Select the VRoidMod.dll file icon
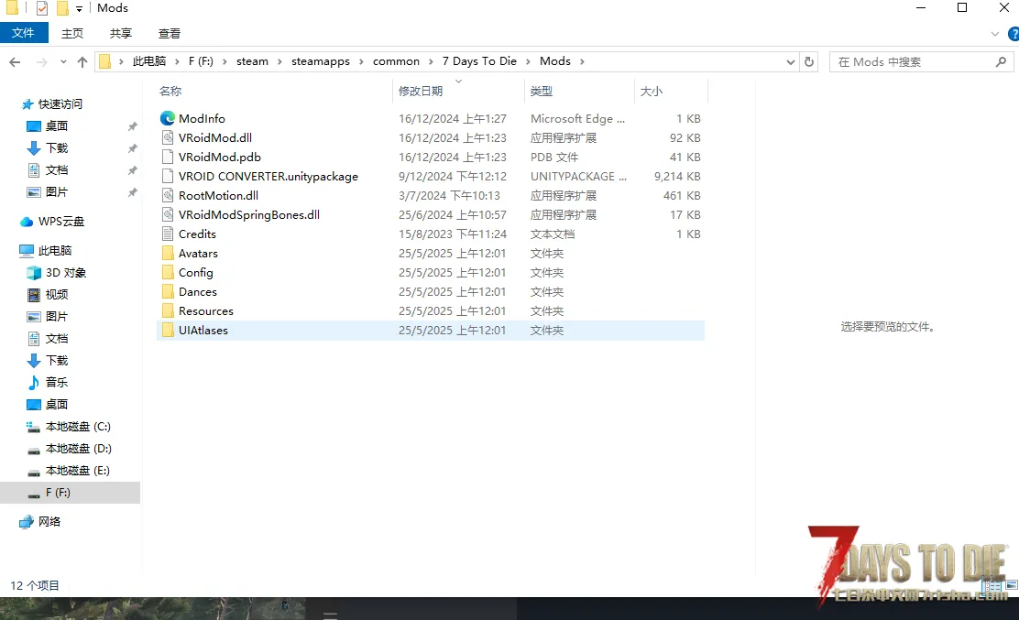Screen dimensions: 1019x620 coord(168,137)
